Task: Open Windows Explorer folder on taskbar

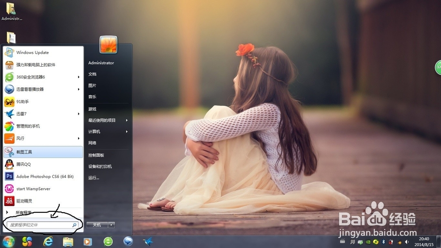Action: click(68, 241)
